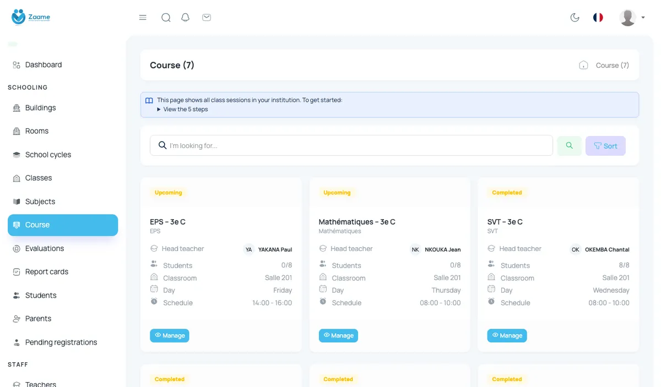Click the home icon in breadcrumb
661x387 pixels.
(583, 65)
